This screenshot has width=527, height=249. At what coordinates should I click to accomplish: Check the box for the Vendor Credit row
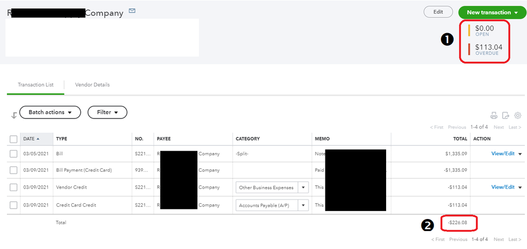coord(13,187)
